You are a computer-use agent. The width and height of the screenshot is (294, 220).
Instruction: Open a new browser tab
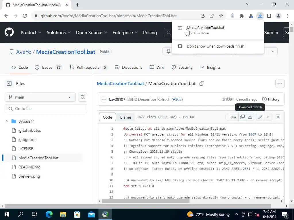[78, 5]
